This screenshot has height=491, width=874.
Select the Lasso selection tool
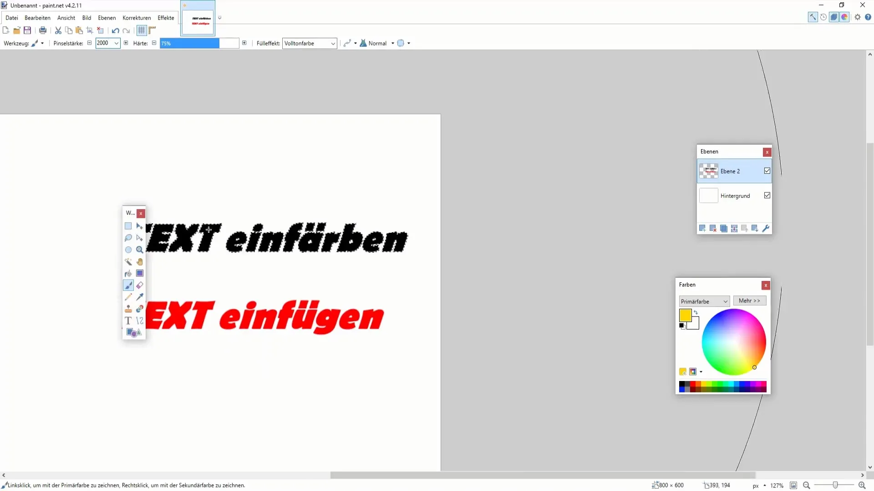click(128, 238)
